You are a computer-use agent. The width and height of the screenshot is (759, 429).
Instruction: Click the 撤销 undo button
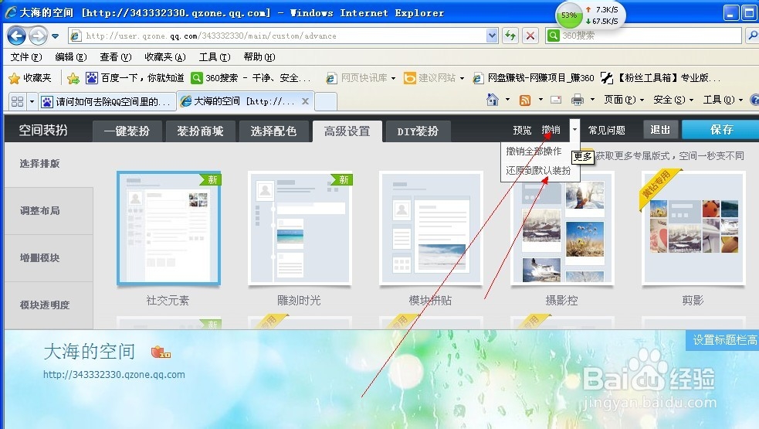(551, 130)
